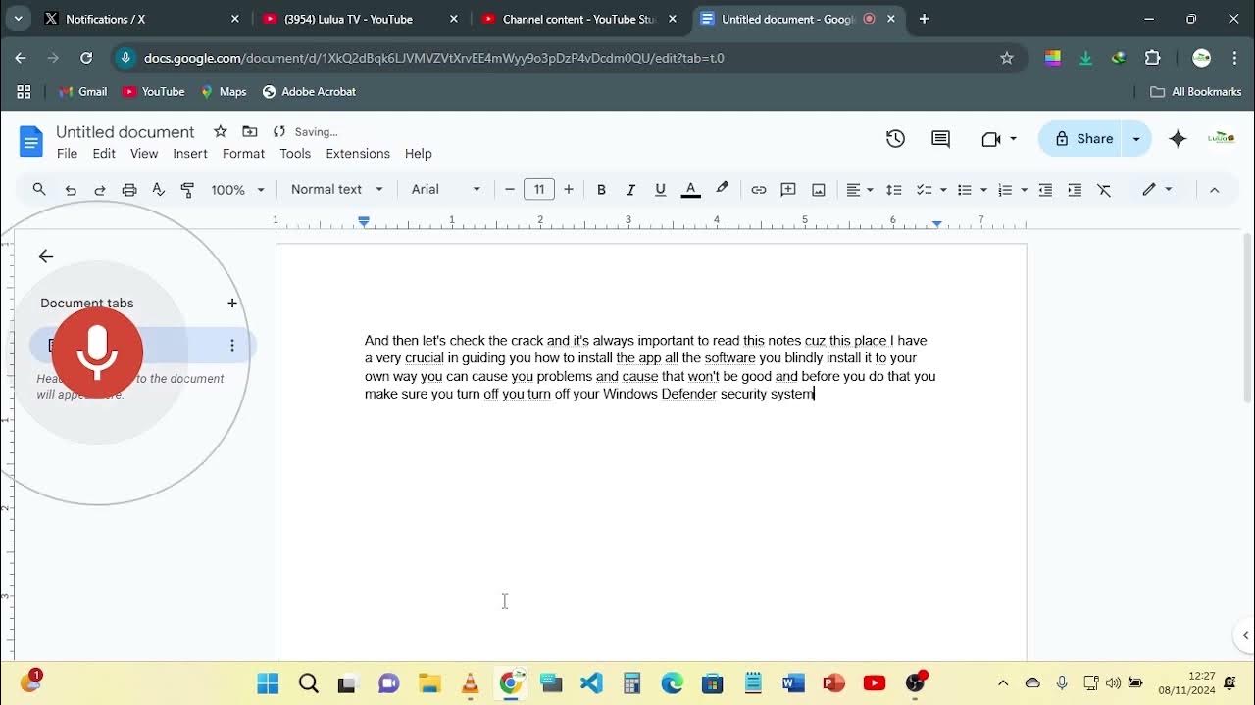This screenshot has width=1255, height=705.
Task: Open the zoom 100% dropdown
Action: [x=238, y=190]
